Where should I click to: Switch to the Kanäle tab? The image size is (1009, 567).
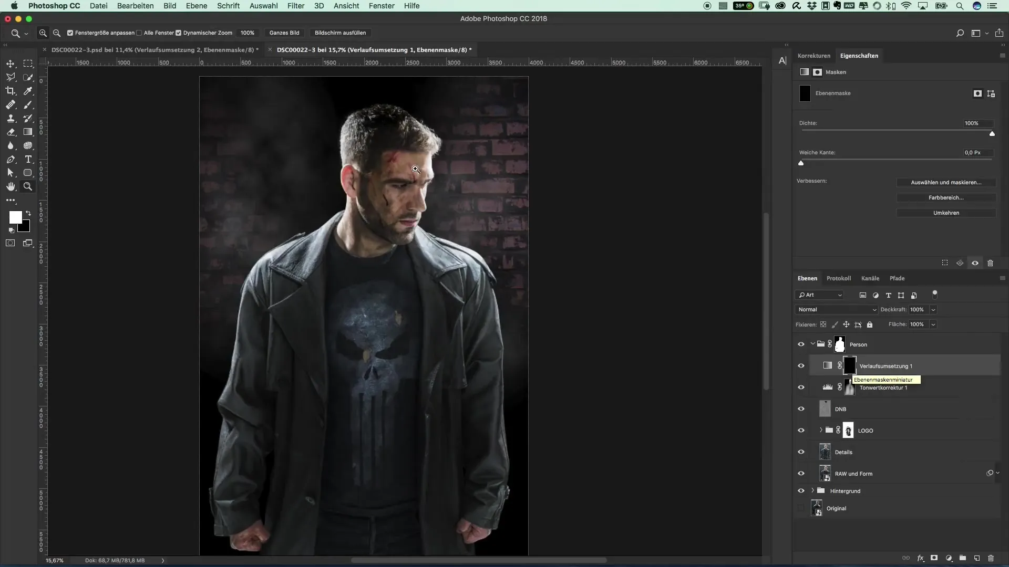[x=870, y=278]
